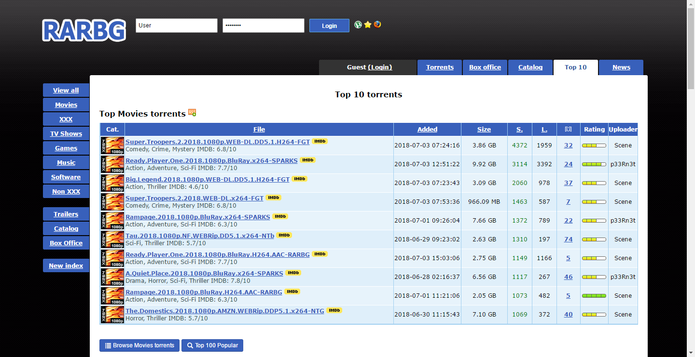Open sidebar Box Office link
695x357 pixels.
[66, 243]
